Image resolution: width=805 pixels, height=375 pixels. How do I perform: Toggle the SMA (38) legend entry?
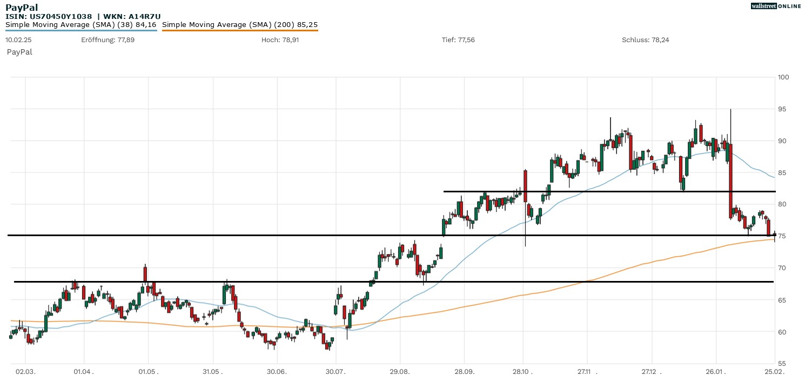(81, 24)
